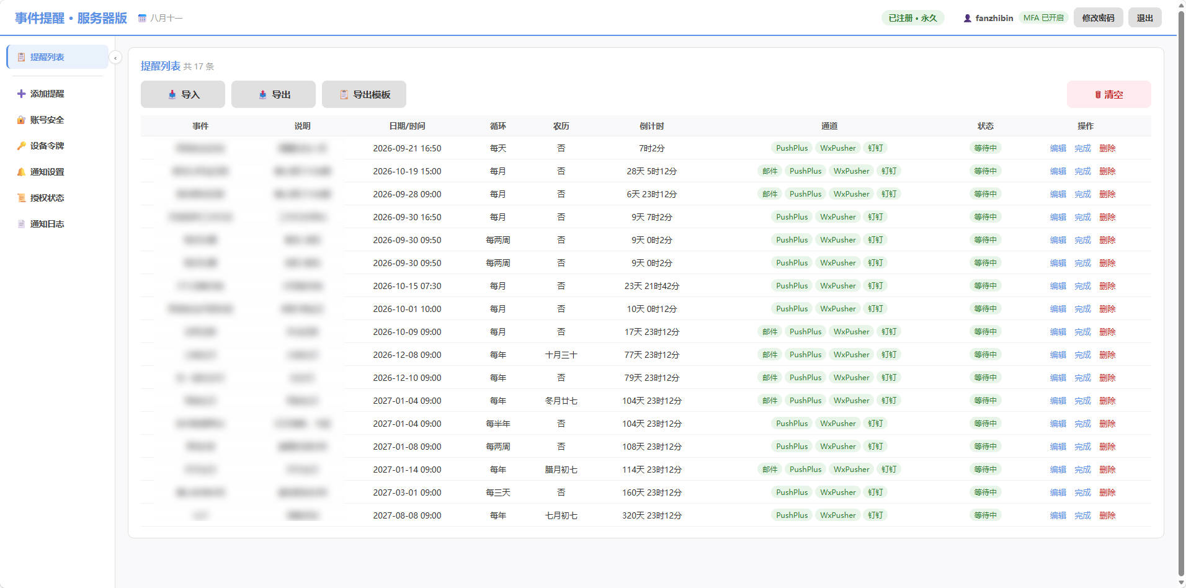1186x588 pixels.
Task: Click the 导出模板 button
Action: (x=364, y=94)
